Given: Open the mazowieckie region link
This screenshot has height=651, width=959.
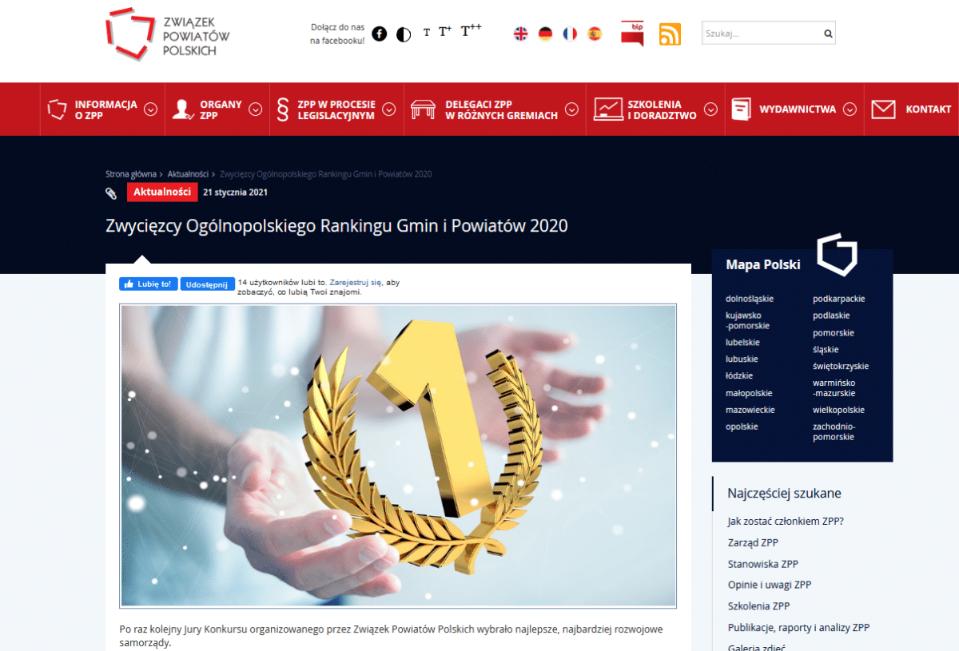Looking at the screenshot, I should [x=750, y=410].
